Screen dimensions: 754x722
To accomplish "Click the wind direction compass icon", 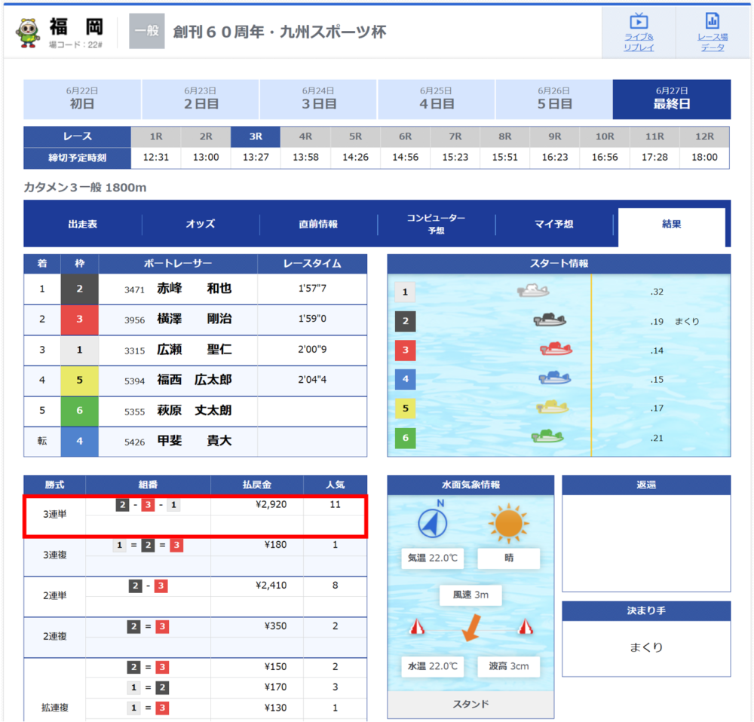I will [433, 522].
